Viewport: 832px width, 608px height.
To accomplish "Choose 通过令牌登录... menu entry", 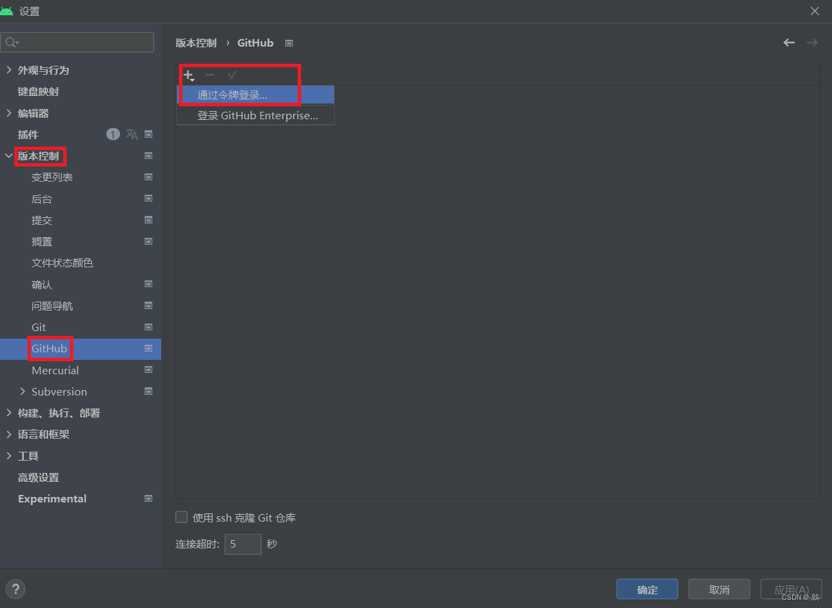I will click(256, 95).
